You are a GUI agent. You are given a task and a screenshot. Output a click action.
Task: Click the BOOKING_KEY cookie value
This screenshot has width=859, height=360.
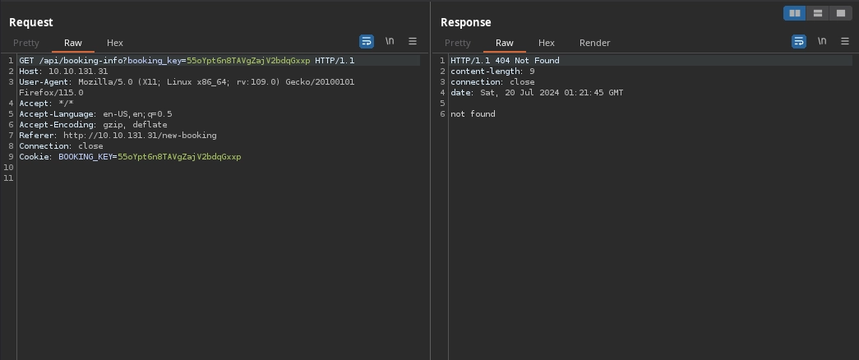tap(179, 157)
